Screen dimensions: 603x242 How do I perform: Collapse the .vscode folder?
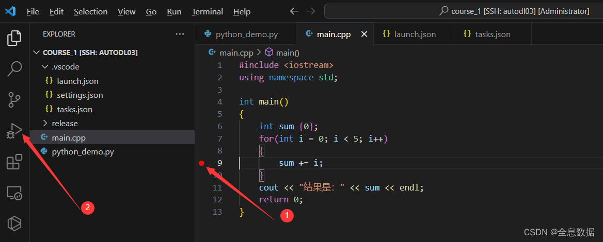pos(45,67)
